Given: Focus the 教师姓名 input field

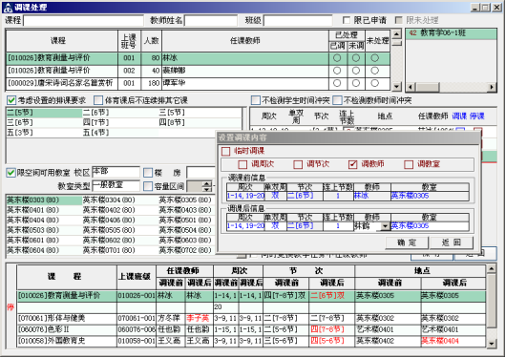Looking at the screenshot, I should (x=211, y=21).
